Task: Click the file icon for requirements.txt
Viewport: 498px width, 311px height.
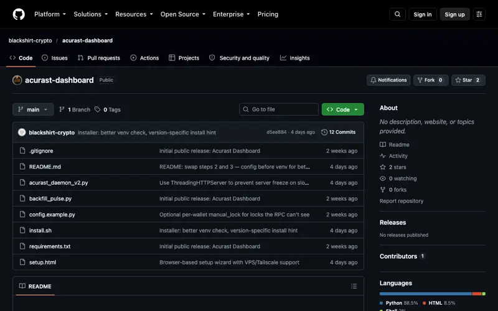Action: 22,246
